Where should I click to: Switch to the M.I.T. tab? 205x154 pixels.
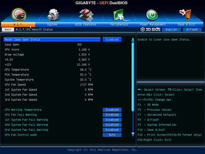[x=18, y=25]
